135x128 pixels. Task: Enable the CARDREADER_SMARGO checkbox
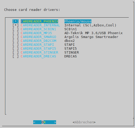[16, 37]
